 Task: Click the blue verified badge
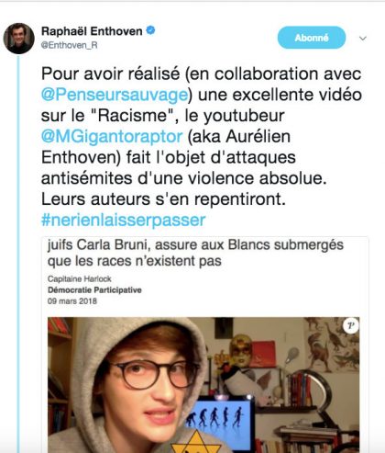point(150,30)
